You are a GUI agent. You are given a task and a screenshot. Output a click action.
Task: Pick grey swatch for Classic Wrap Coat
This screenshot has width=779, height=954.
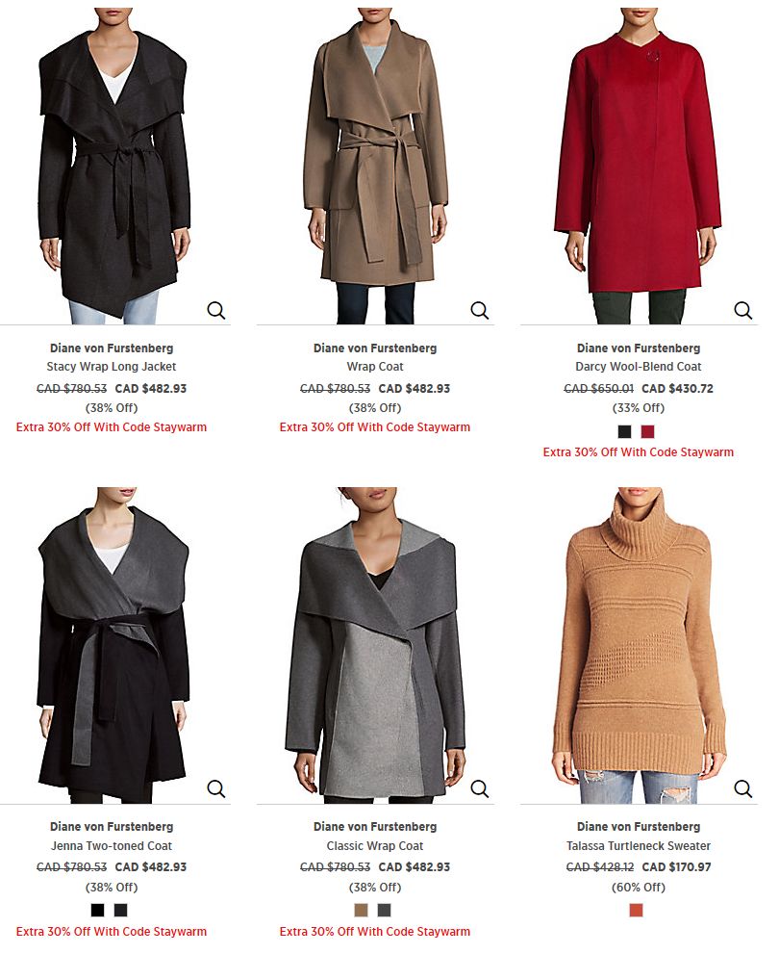click(x=384, y=910)
